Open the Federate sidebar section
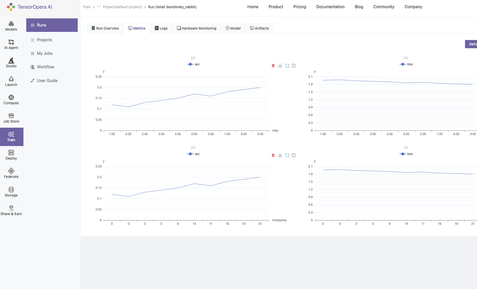477x289 pixels. point(11,173)
